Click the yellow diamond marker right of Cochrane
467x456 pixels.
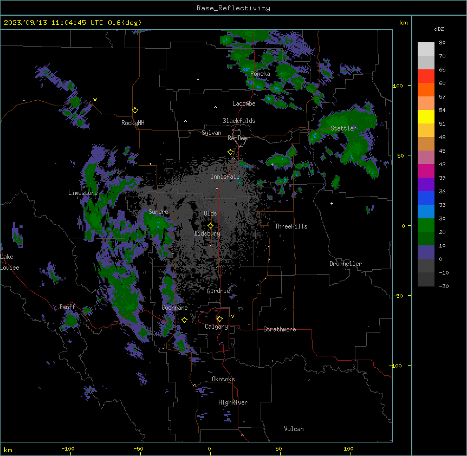pyautogui.click(x=184, y=320)
